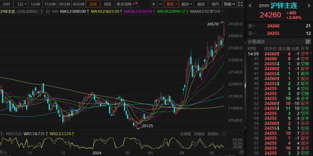Viewport: 313px width, 156px height.
Task: Toggle 简约 simple mode
Action: click(215, 4)
